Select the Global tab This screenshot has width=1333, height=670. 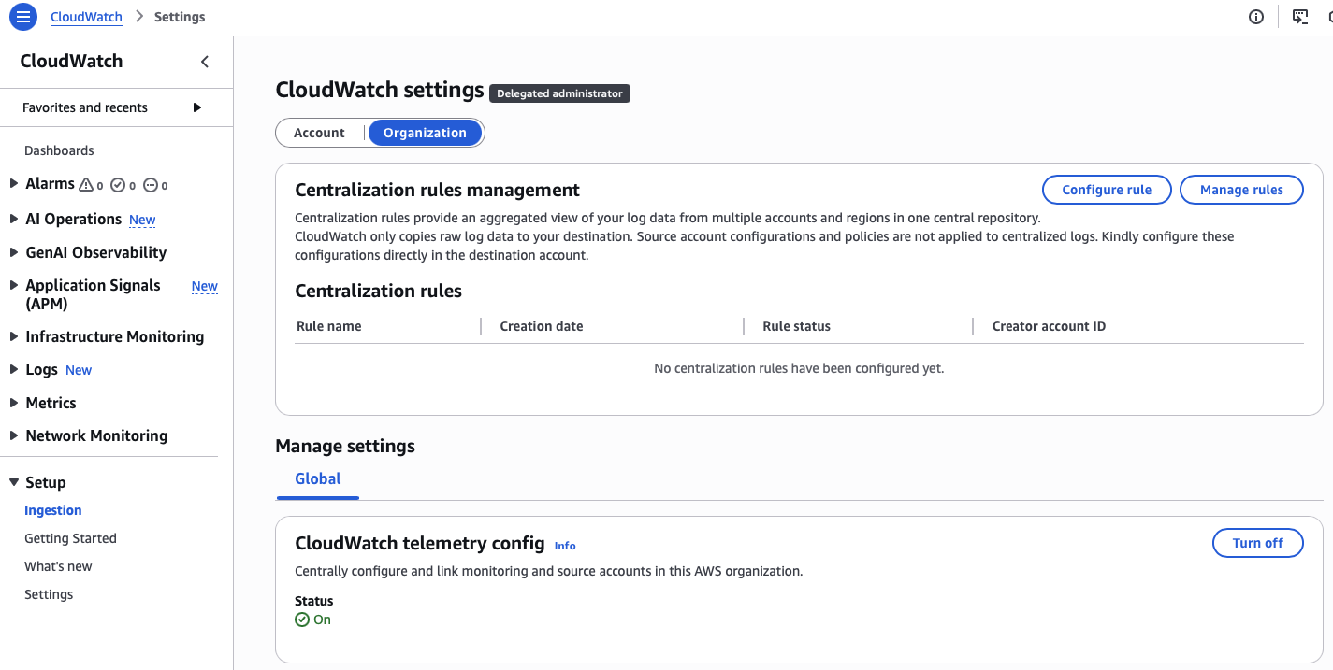[x=317, y=478]
